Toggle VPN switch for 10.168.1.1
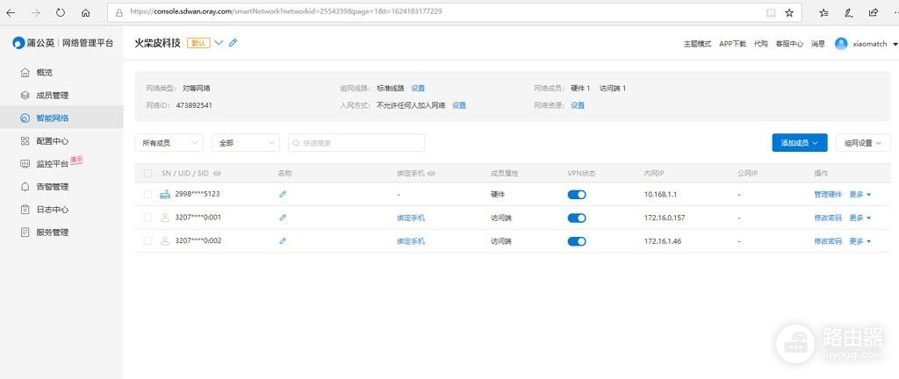Viewport: 899px width, 379px height. tap(577, 195)
